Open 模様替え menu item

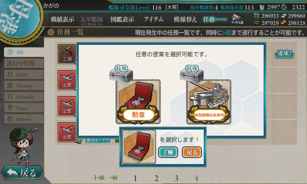click(185, 19)
